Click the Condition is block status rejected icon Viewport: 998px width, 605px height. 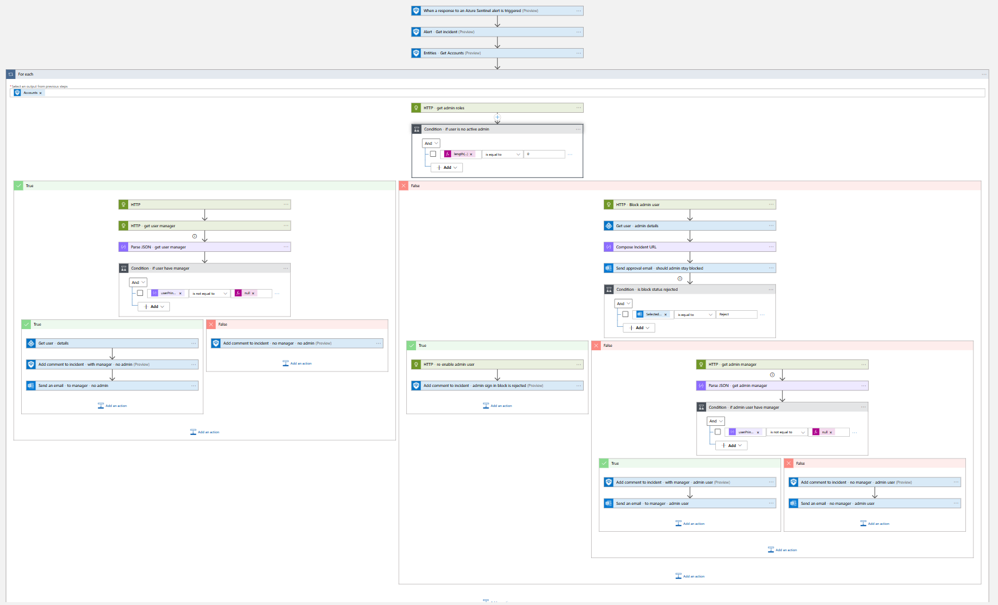(x=609, y=290)
